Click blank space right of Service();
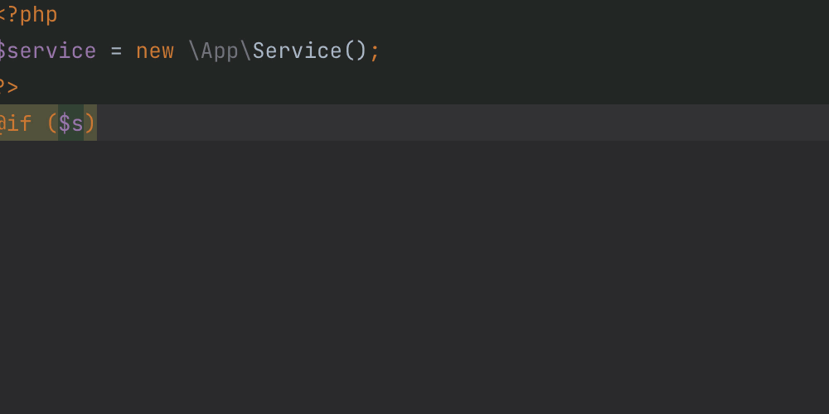 604,51
